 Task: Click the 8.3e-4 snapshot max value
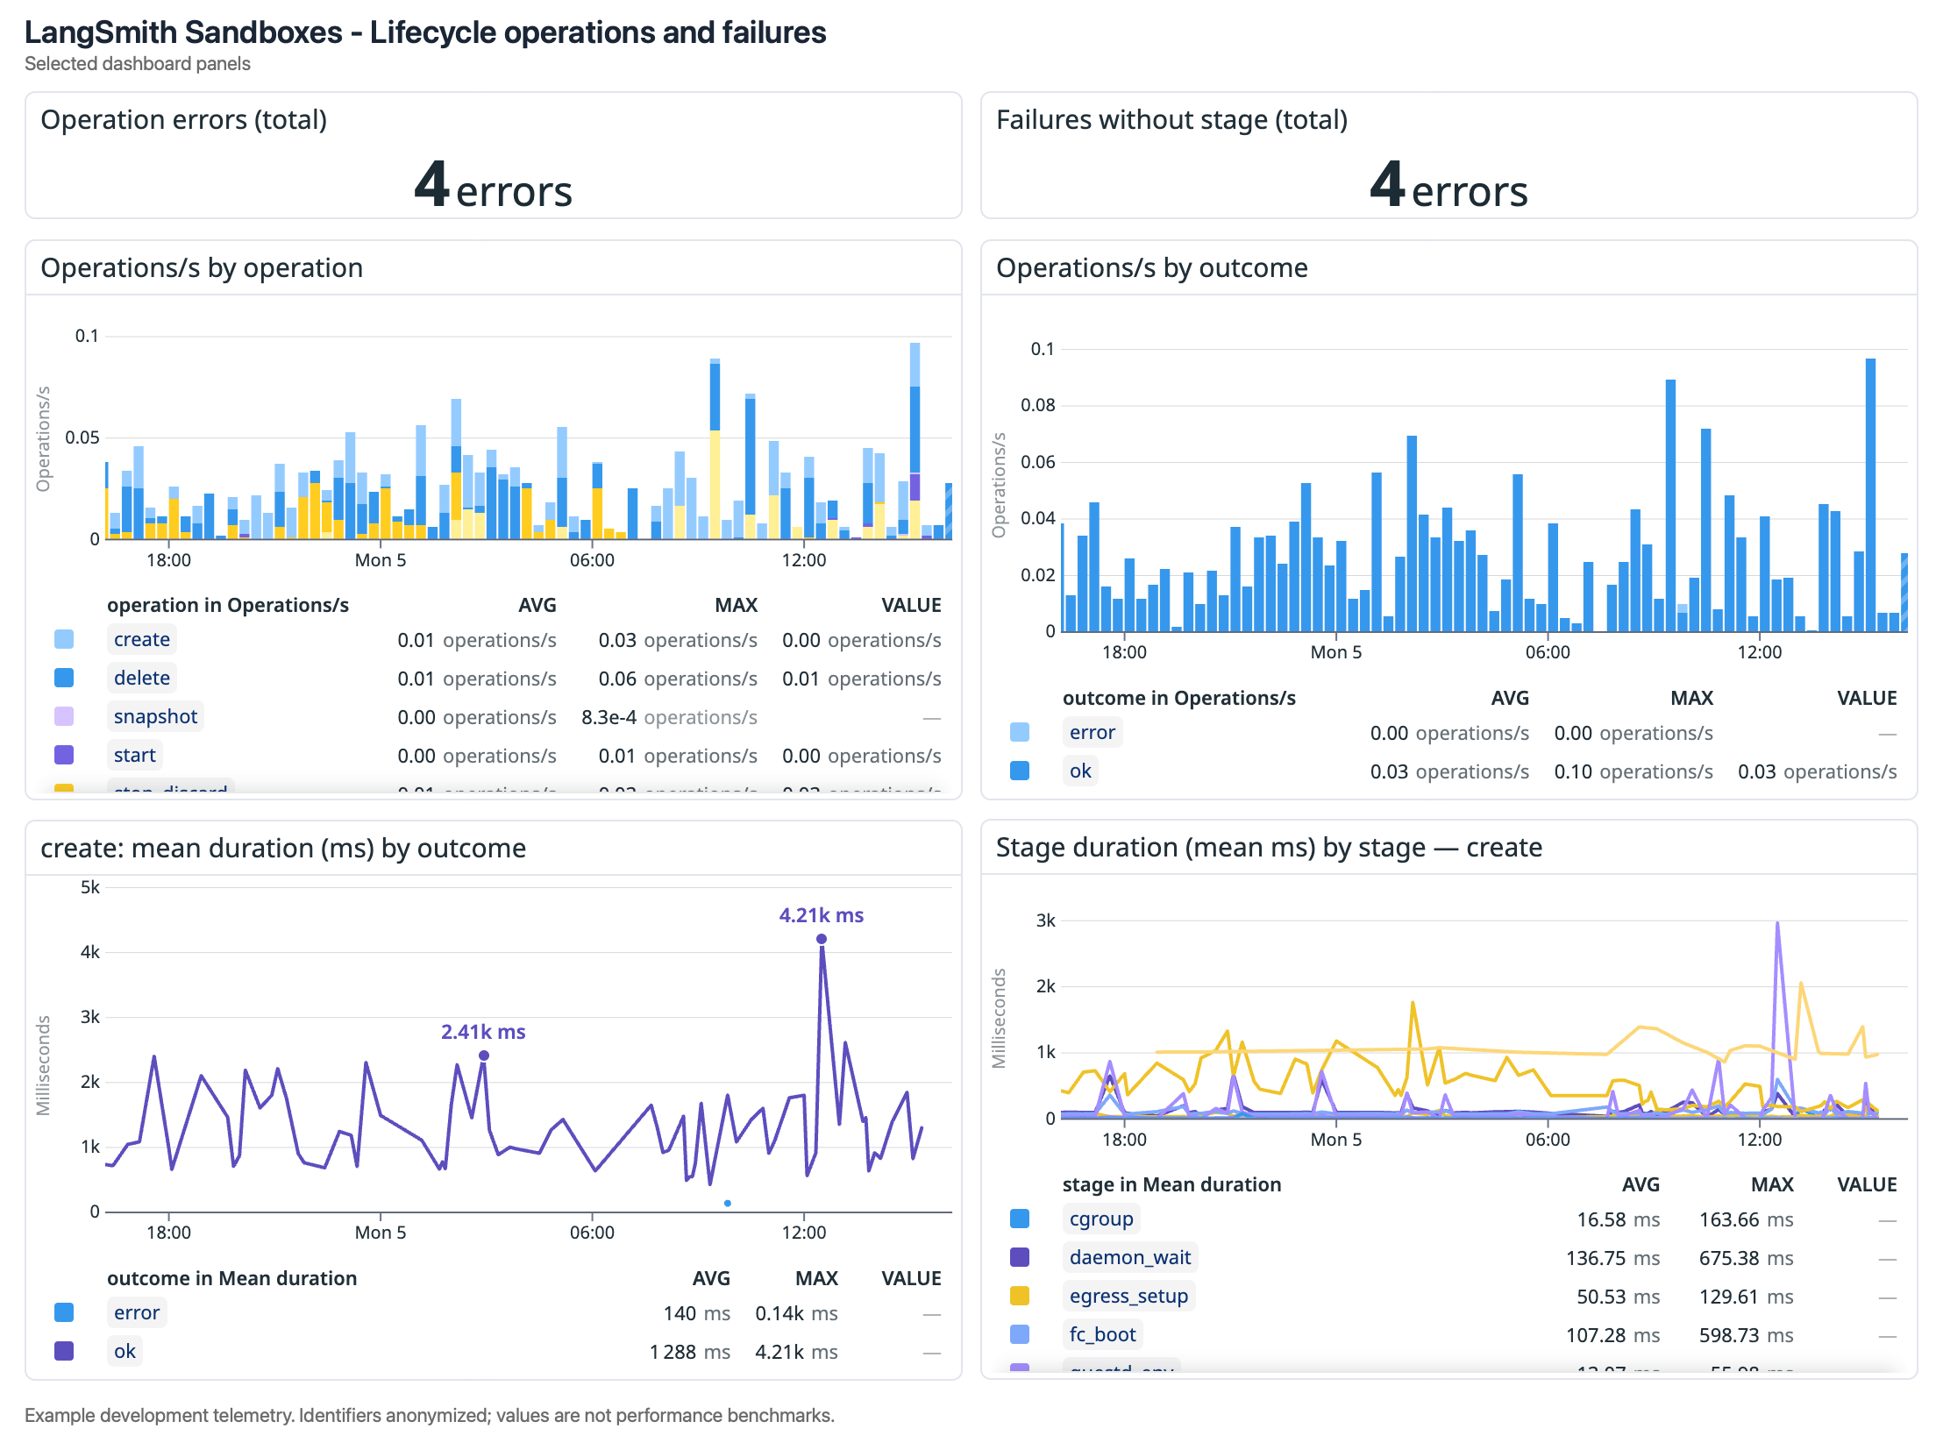[x=669, y=717]
